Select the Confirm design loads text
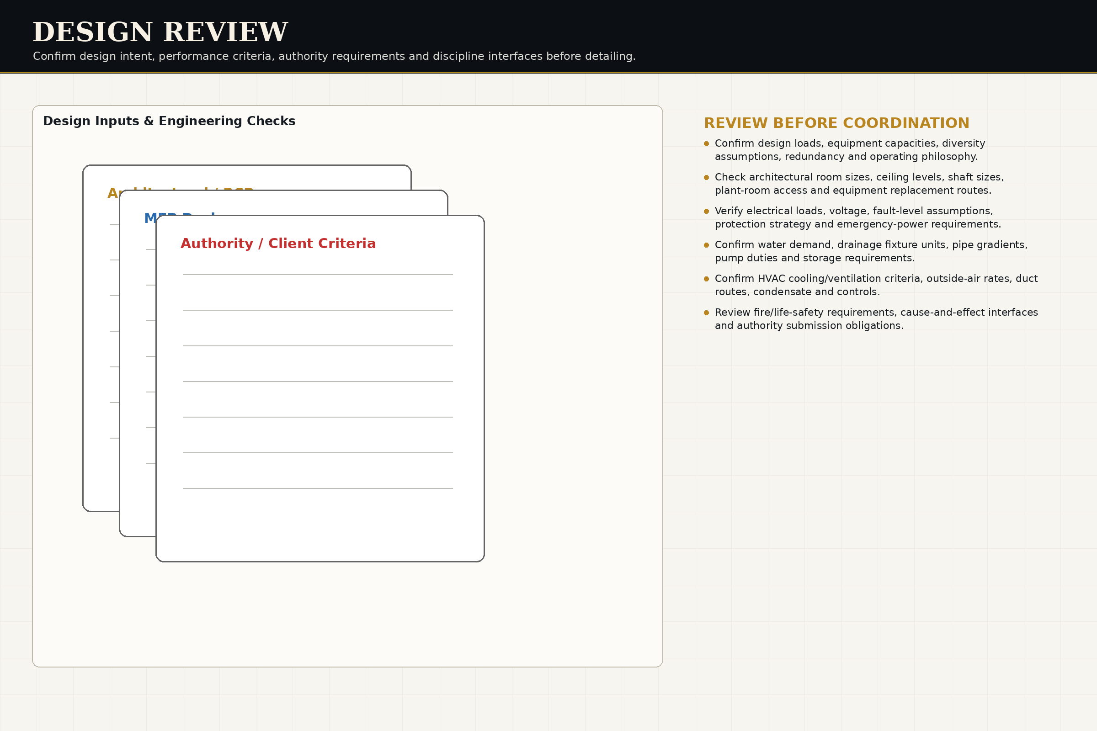 click(x=850, y=150)
